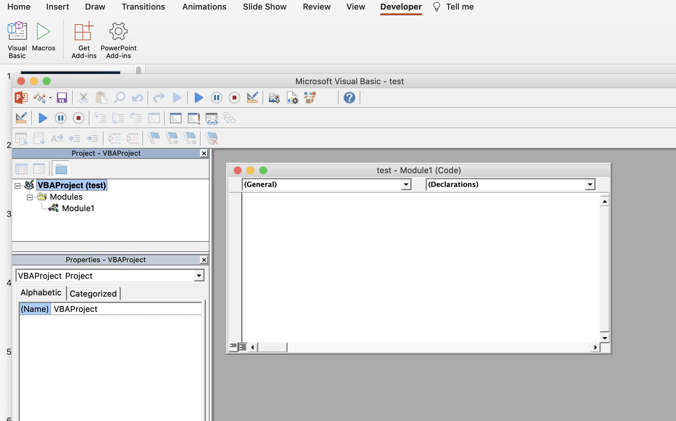Screen dimensions: 676x421
Task: Toggle Folders view in Project pane
Action: [61, 169]
